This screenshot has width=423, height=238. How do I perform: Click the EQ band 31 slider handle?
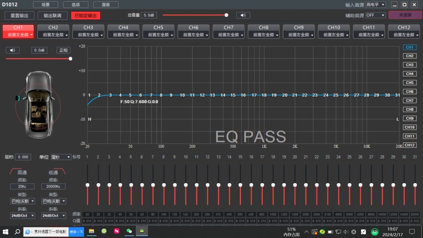tap(415, 185)
